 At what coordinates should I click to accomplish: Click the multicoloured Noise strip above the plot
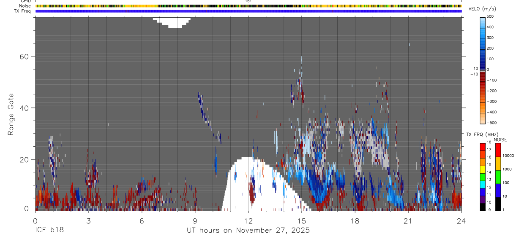[x=249, y=6]
